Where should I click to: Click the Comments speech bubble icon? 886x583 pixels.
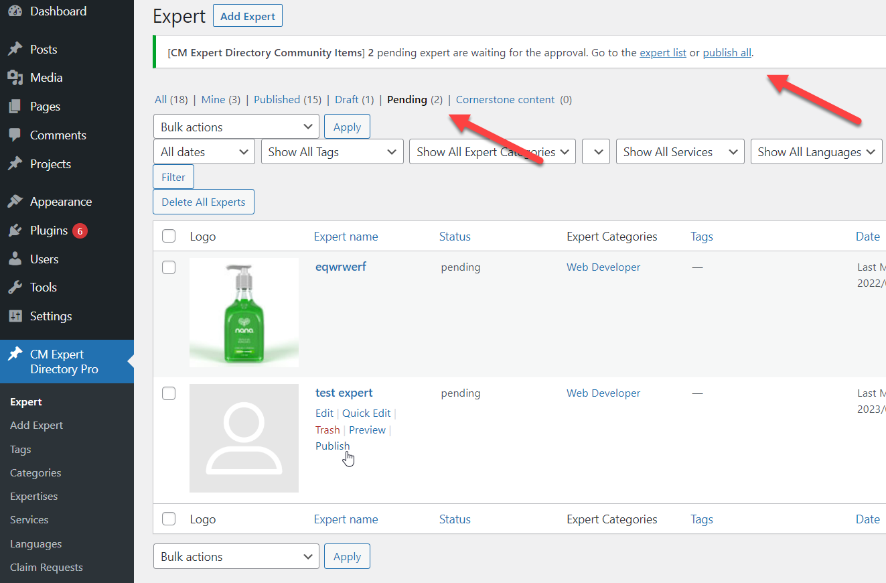click(x=15, y=135)
